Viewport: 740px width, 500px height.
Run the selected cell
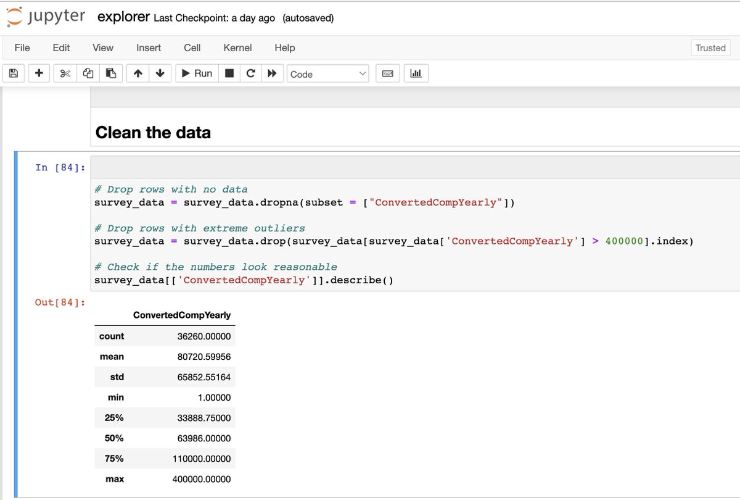pyautogui.click(x=197, y=73)
